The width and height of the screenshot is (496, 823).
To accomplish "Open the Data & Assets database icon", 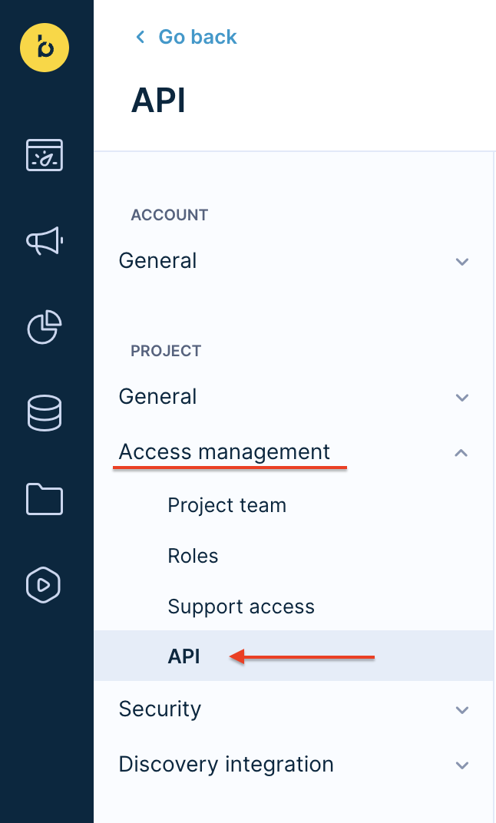I will (45, 413).
